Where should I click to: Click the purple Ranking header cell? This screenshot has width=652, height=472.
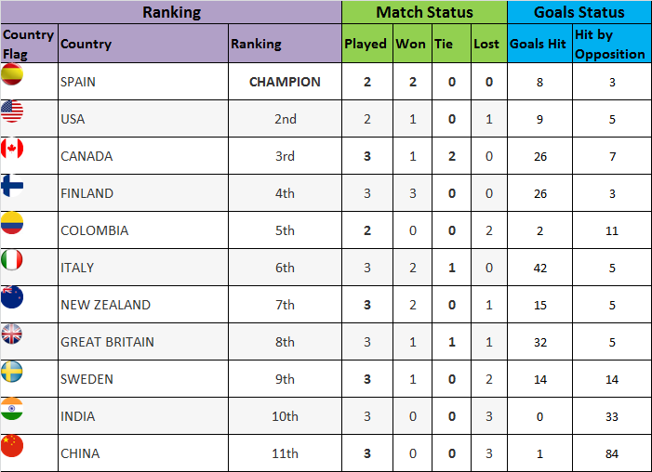[x=171, y=12]
